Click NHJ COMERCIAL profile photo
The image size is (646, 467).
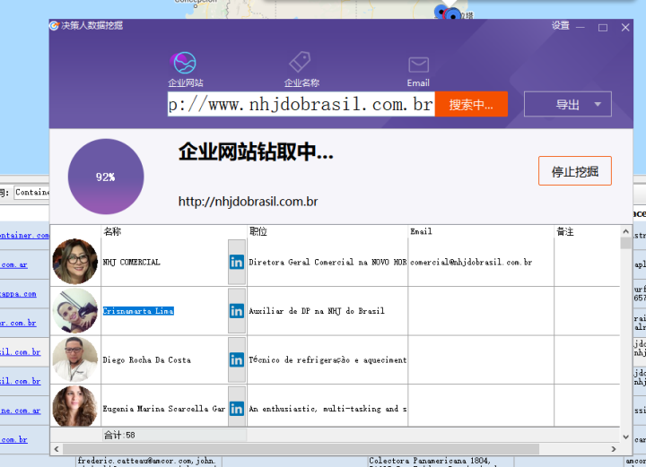click(x=75, y=261)
